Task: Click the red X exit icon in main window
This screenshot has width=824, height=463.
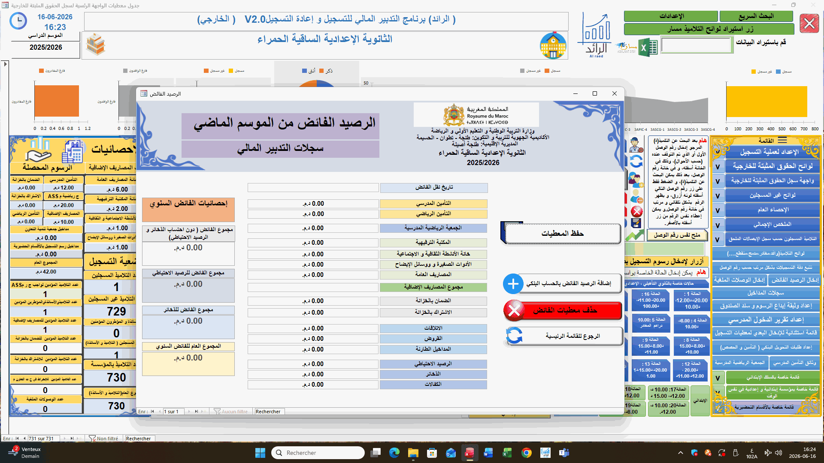Action: (x=809, y=23)
